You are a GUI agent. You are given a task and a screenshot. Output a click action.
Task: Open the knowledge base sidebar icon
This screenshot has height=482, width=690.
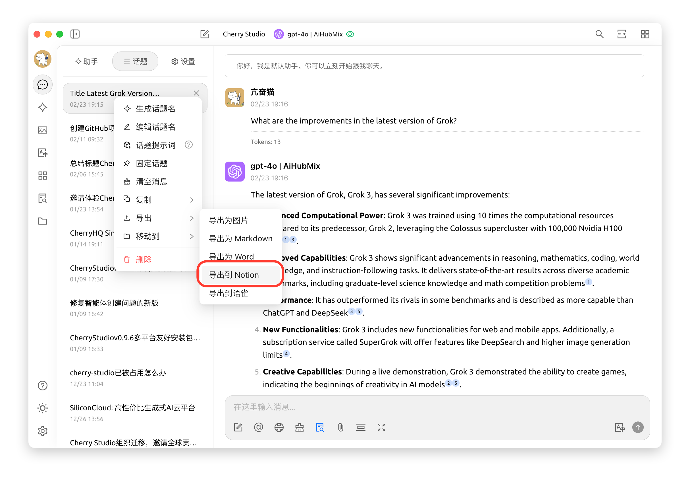pyautogui.click(x=42, y=198)
